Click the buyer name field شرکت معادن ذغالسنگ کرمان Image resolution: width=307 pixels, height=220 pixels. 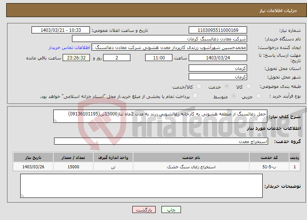pyautogui.click(x=160, y=38)
